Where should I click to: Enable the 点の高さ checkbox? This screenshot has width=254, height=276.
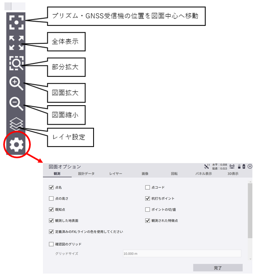pos(51,198)
